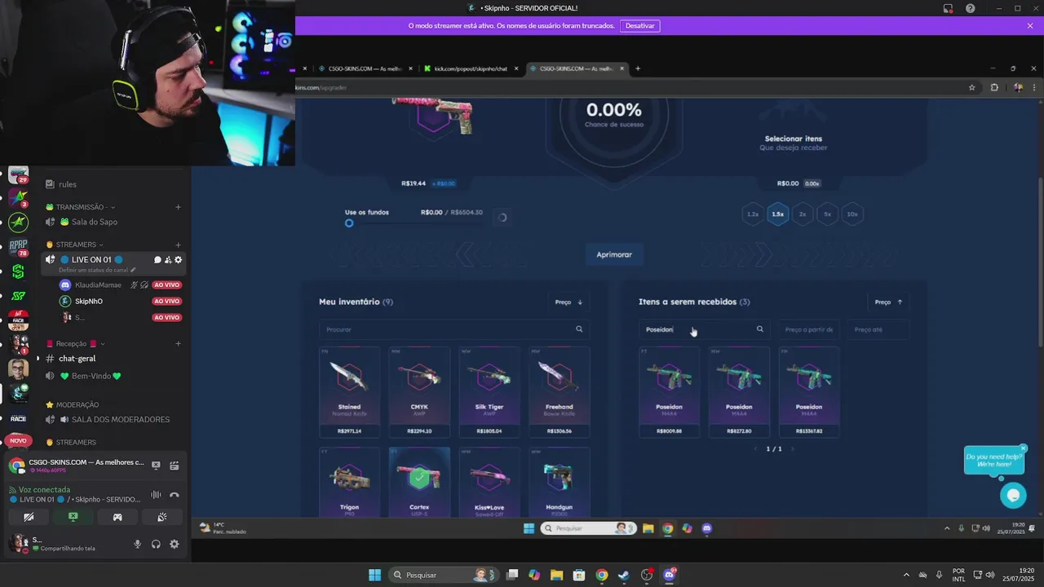Select active CSGO-SKINS.COM upgrader tab
The height and width of the screenshot is (587, 1044).
click(x=577, y=68)
